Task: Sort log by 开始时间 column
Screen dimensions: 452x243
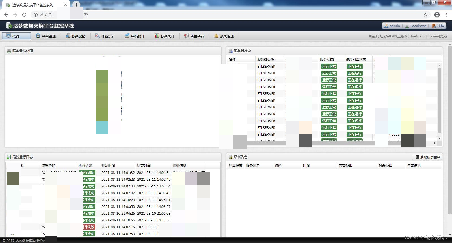Action: [x=118, y=166]
